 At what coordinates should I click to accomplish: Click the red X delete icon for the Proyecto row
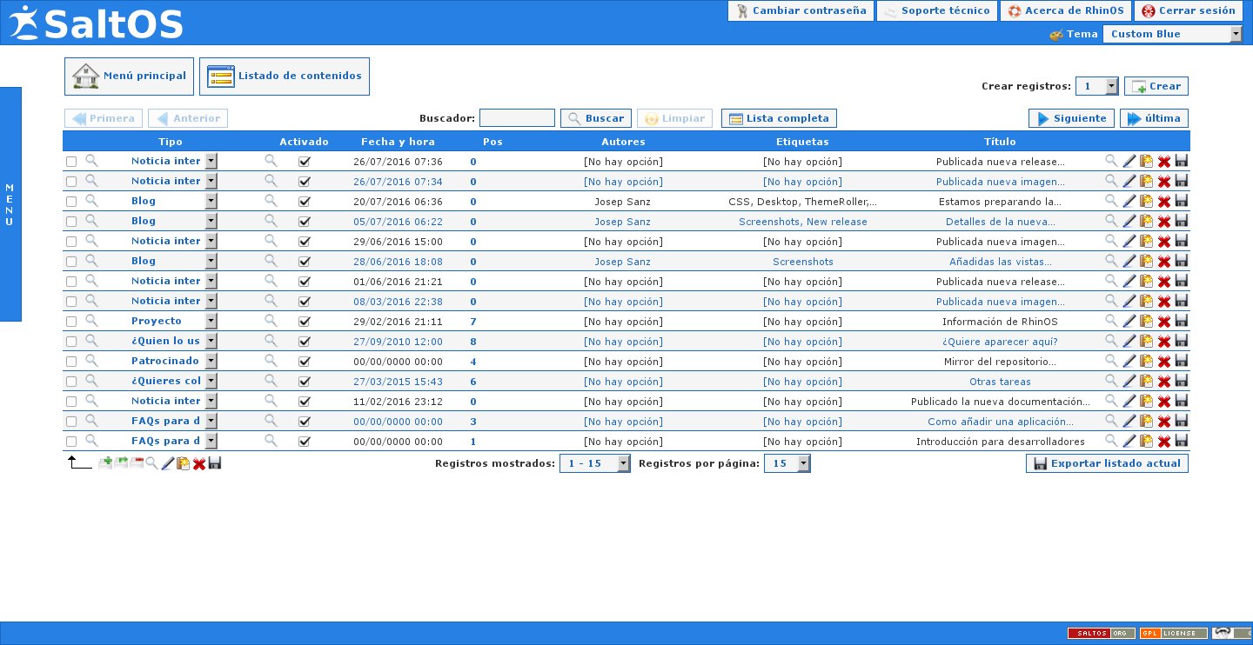pyautogui.click(x=1163, y=322)
